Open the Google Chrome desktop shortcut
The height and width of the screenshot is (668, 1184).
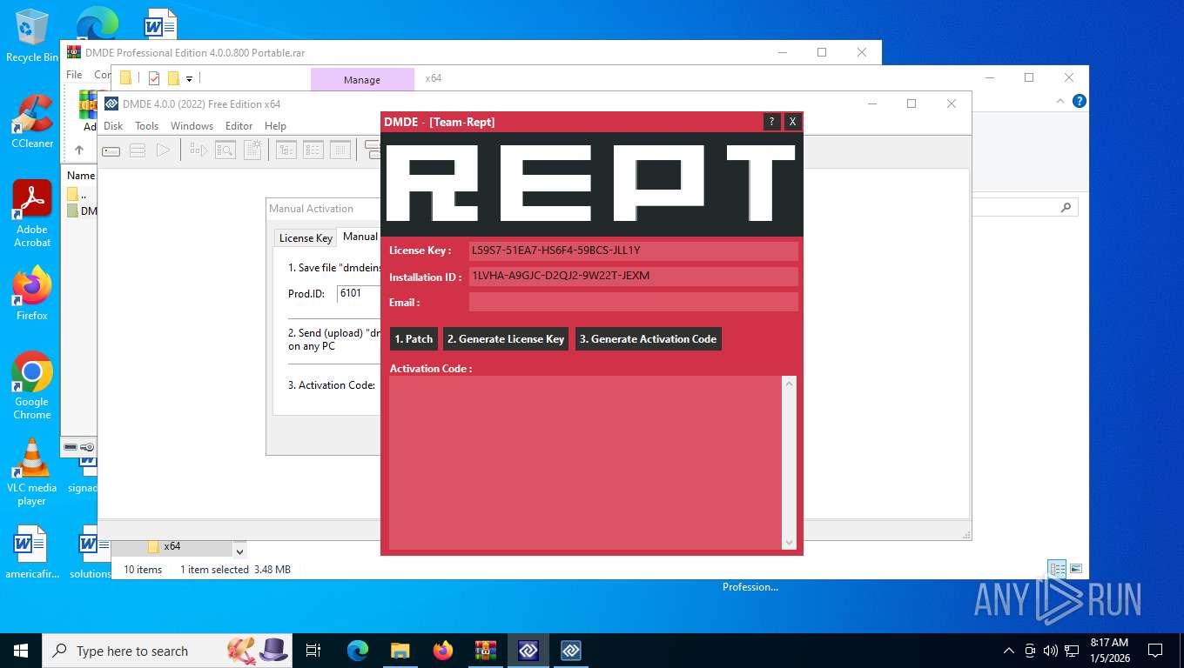[32, 386]
